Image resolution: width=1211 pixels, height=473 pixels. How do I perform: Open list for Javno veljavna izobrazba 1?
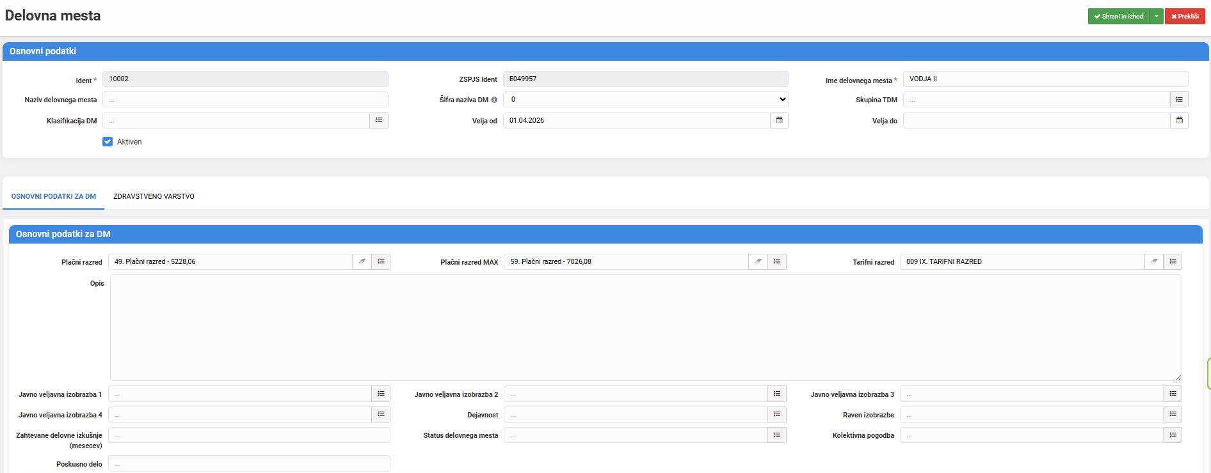[381, 394]
